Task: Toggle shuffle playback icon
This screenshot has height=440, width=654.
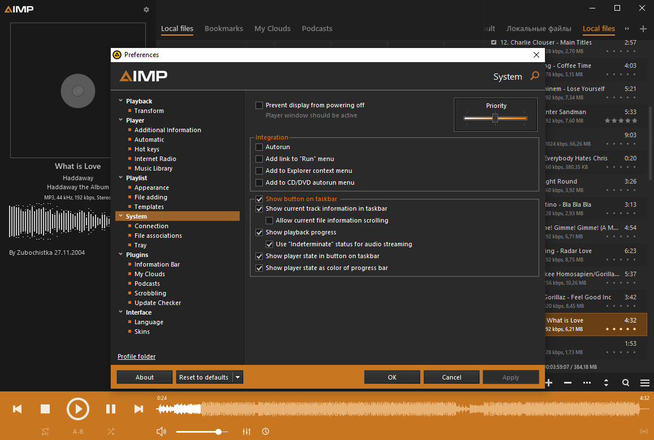Action: click(111, 432)
